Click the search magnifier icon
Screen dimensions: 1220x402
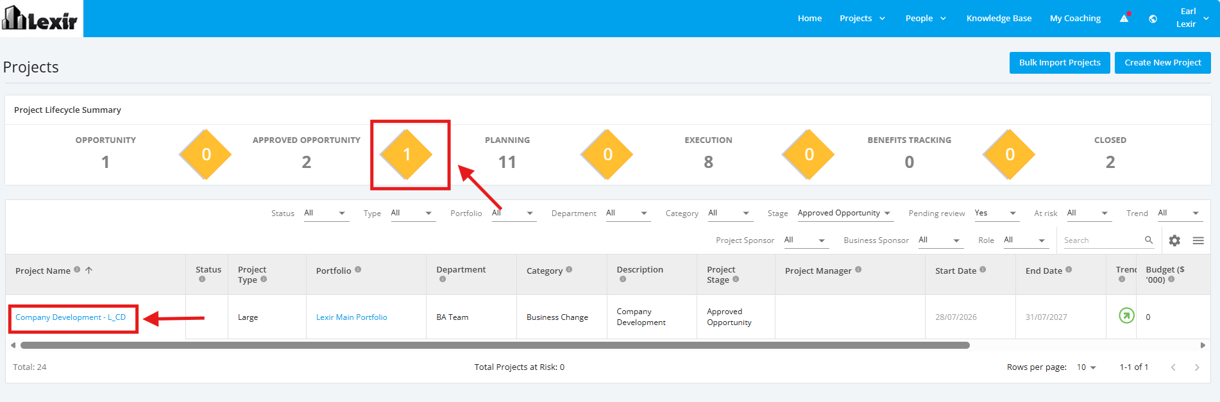(x=1149, y=240)
